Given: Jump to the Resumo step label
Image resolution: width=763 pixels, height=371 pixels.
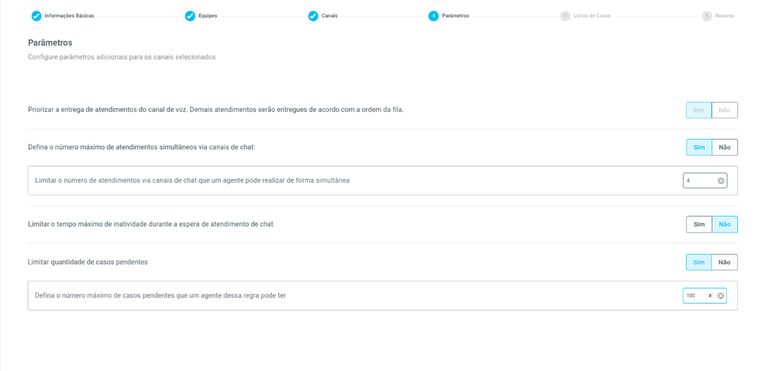Looking at the screenshot, I should [725, 16].
